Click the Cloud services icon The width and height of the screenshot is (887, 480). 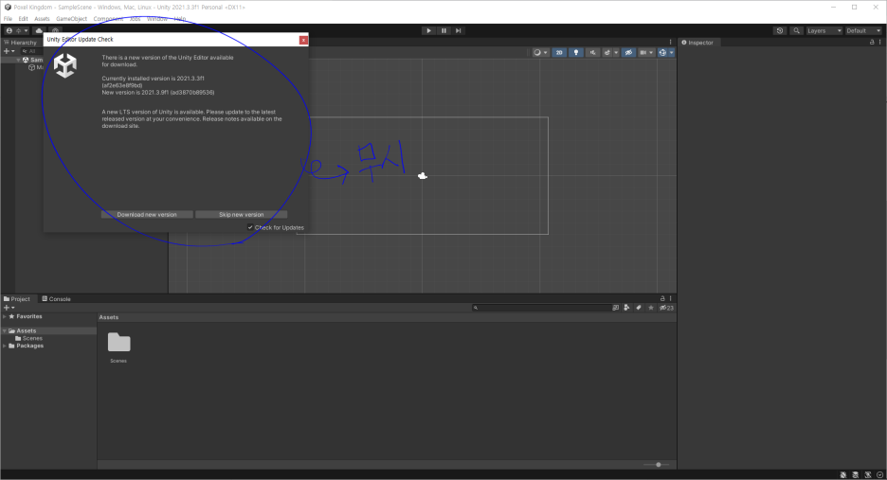[39, 30]
